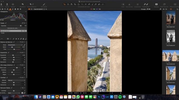
Task: Toggle checkbox under DSCF8367.RAF thumbnail
Action: tap(167, 25)
